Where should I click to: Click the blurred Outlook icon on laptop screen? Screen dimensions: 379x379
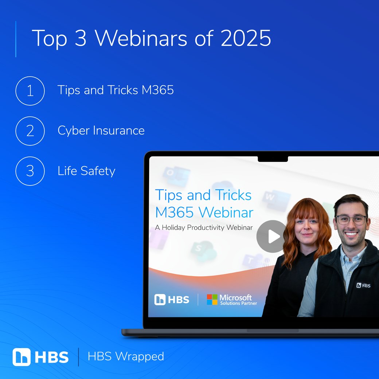[x=176, y=176]
